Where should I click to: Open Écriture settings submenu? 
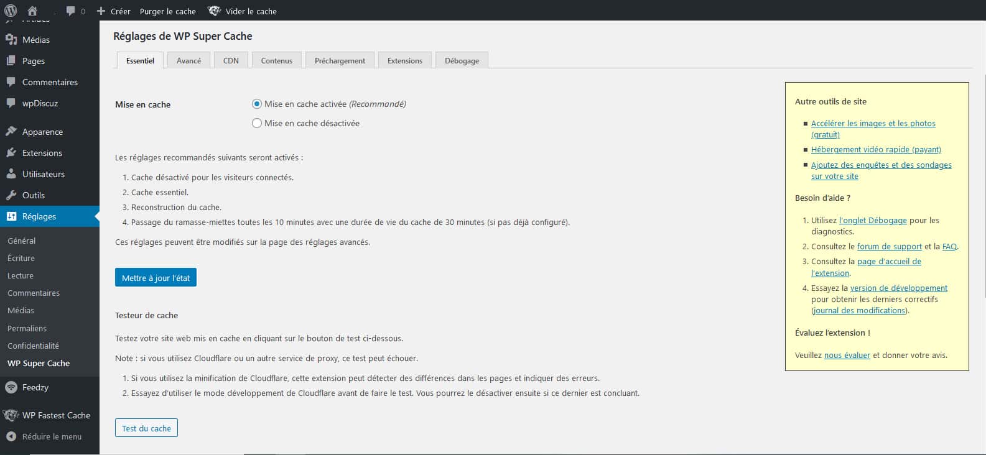[x=21, y=258]
